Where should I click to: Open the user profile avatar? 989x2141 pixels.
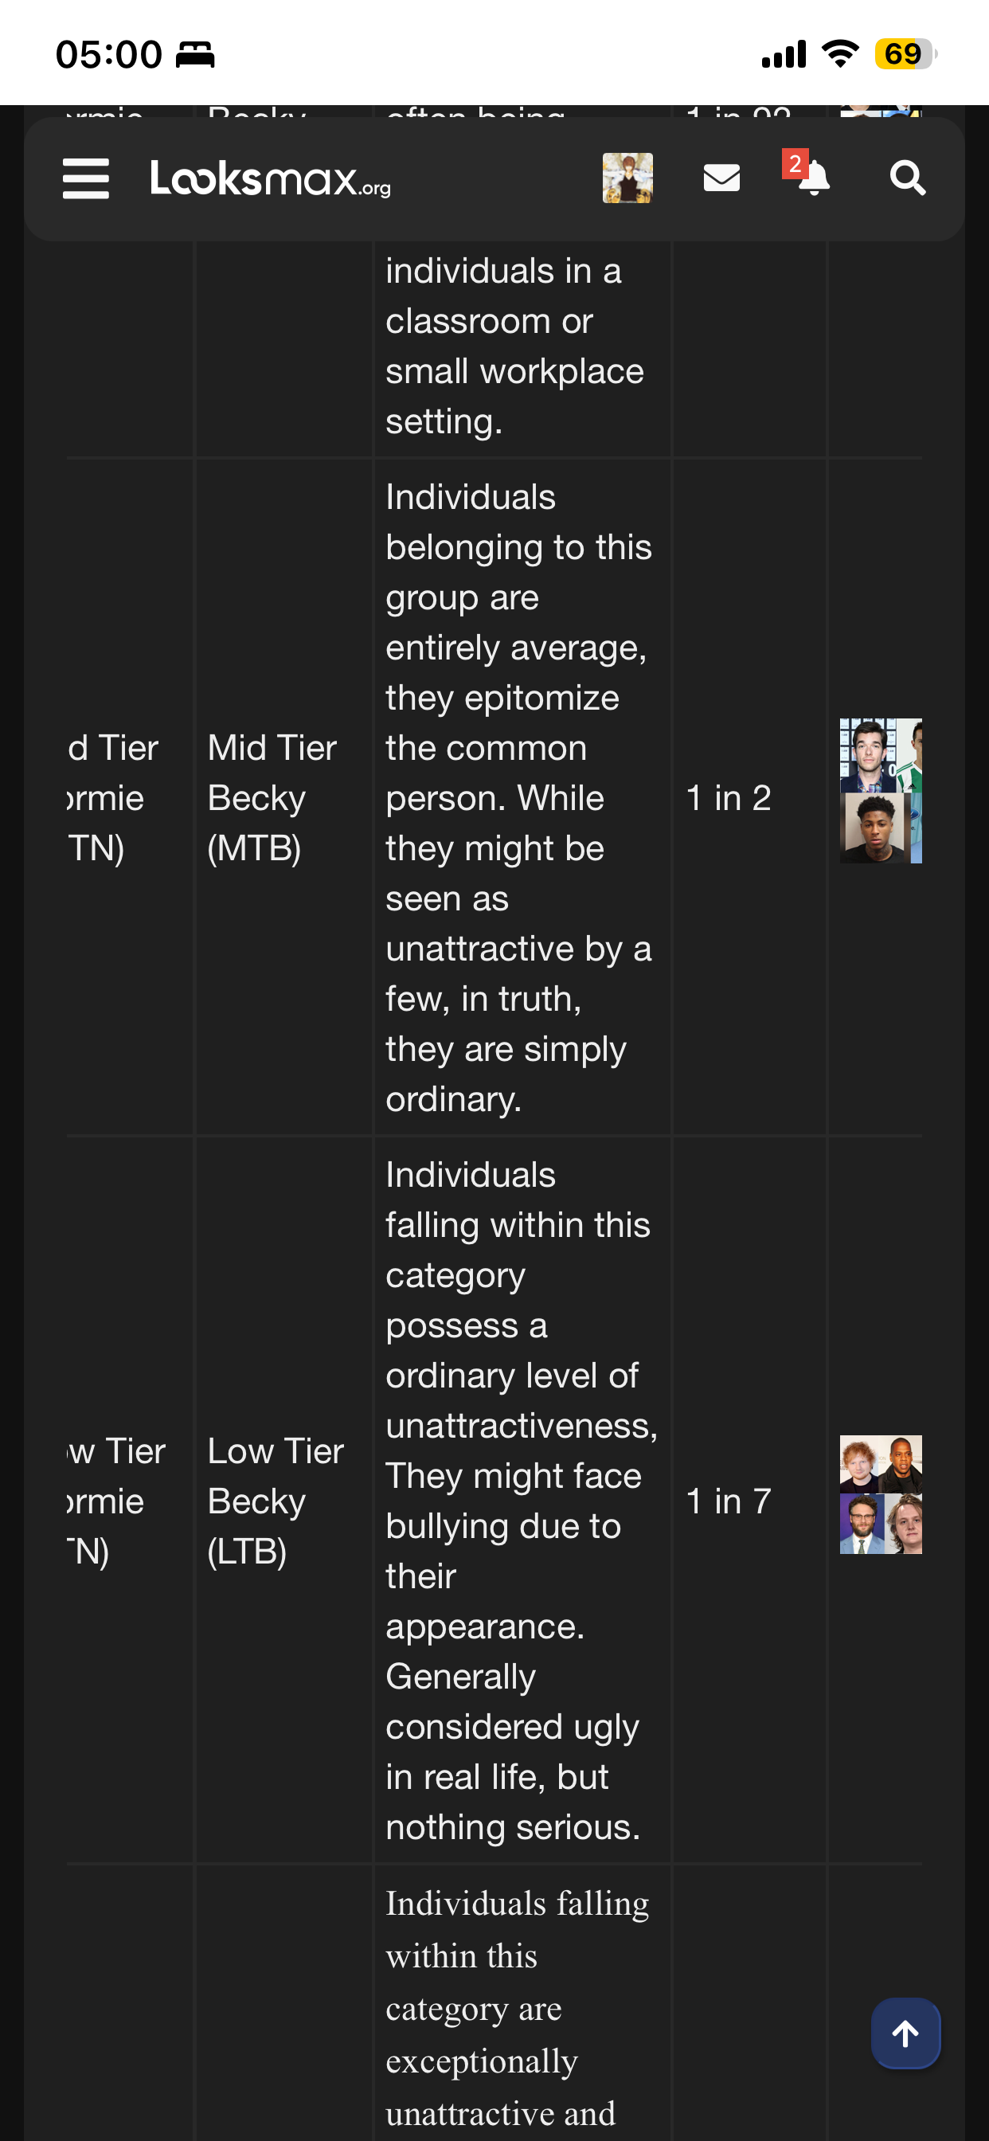(x=627, y=178)
